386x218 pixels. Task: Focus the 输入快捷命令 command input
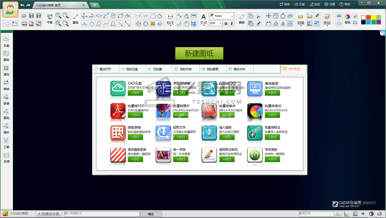[x=102, y=214]
